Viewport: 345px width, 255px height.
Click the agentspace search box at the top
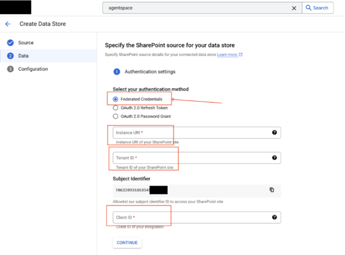tap(184, 8)
